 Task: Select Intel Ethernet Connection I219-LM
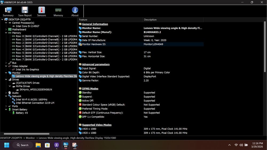coord(35,103)
